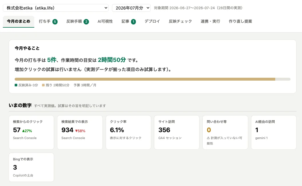Click the green ▲27% increase indicator

tap(27, 131)
